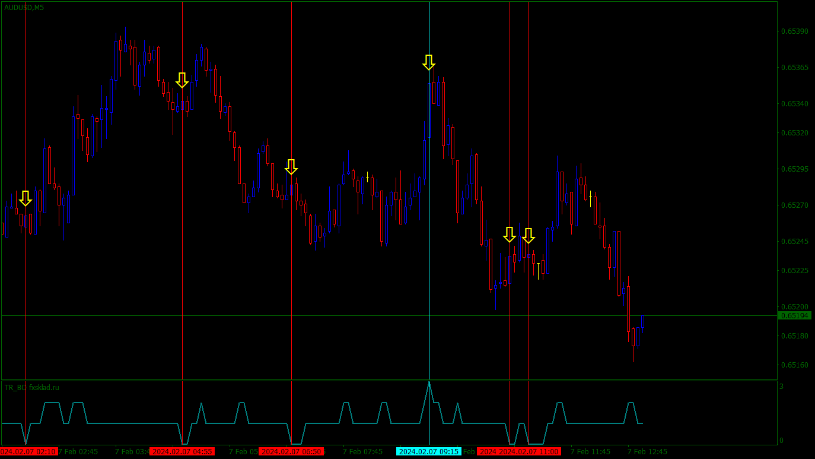Screen dimensions: 815x459
Task: Click the 0.65270 price scale label
Action: click(x=794, y=205)
